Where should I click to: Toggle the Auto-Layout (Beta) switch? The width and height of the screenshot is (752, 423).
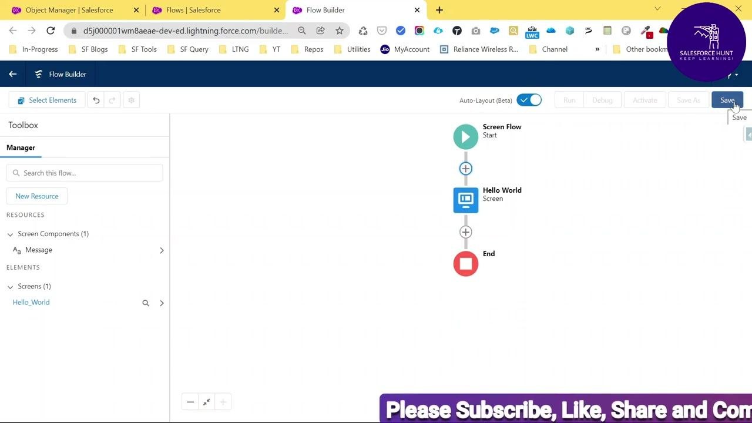(x=529, y=100)
